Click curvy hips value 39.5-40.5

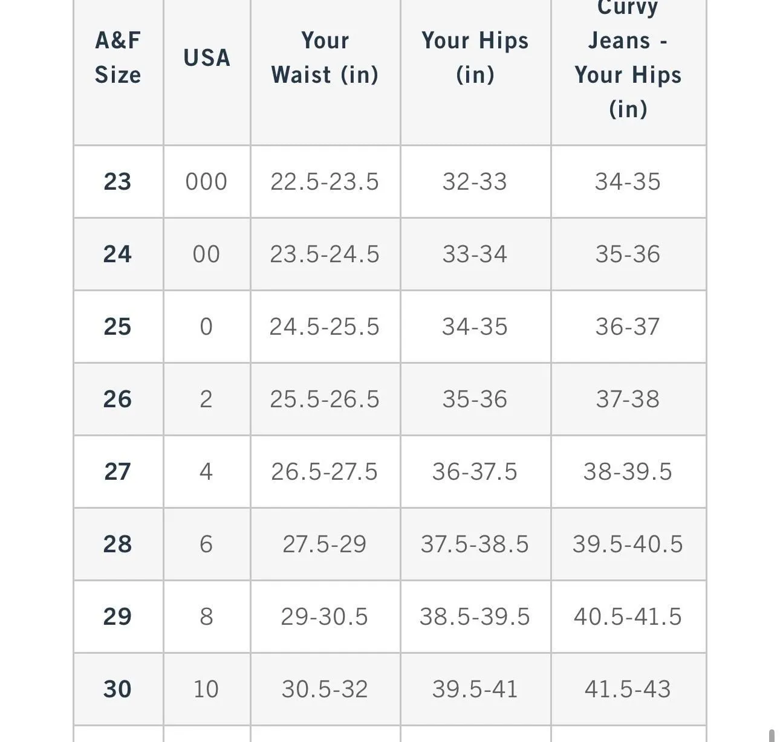click(628, 544)
